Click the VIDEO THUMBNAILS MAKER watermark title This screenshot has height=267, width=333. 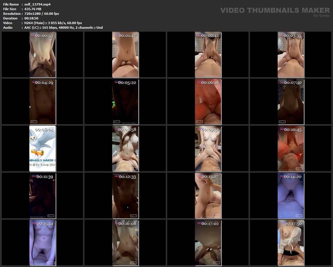click(x=275, y=10)
